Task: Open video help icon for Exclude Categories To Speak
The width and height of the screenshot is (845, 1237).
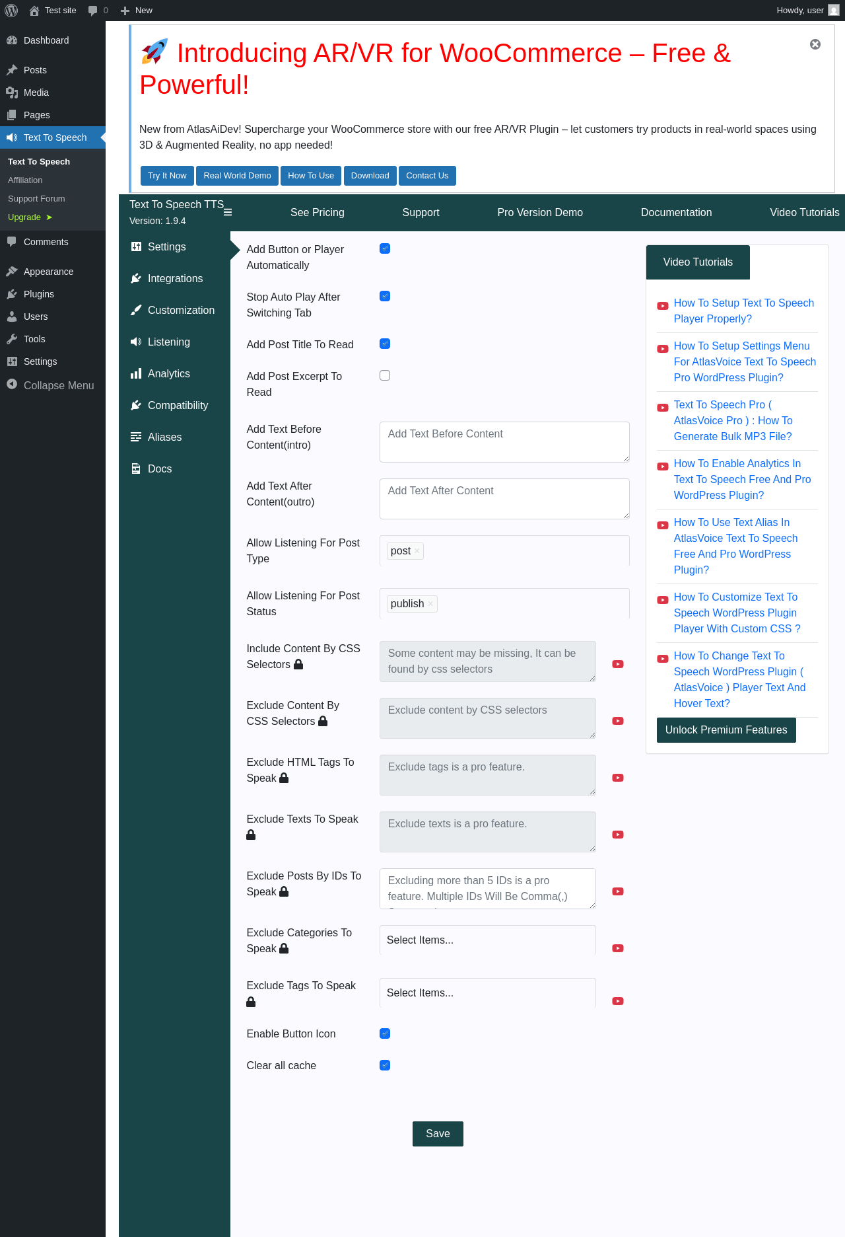Action: [618, 948]
